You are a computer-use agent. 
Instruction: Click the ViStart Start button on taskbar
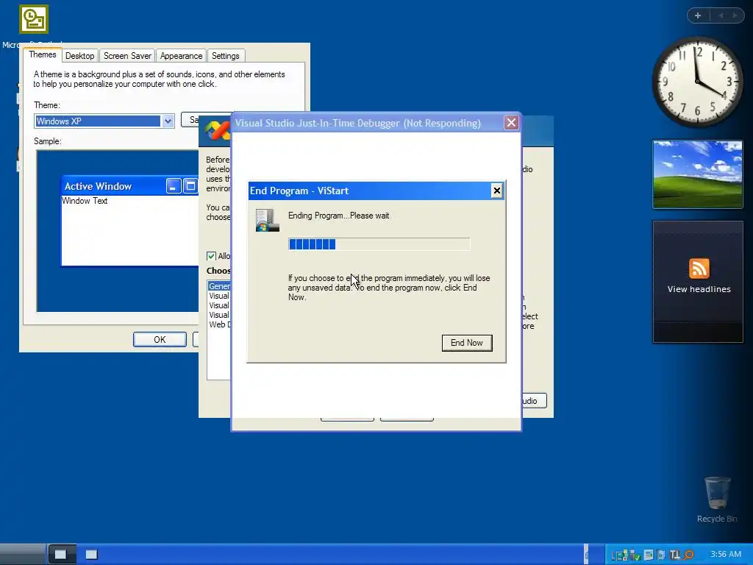click(x=23, y=554)
